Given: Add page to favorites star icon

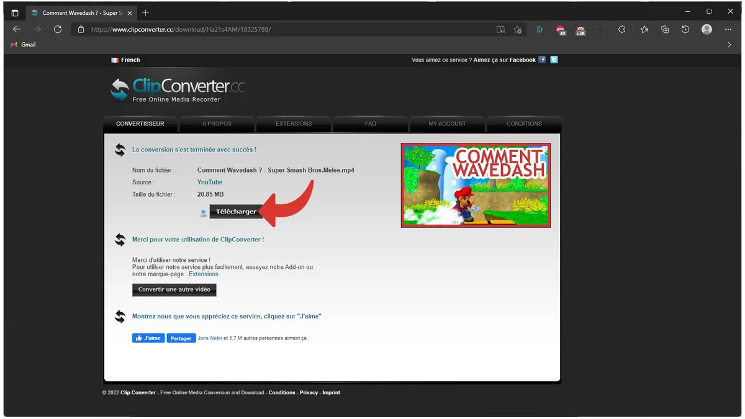Looking at the screenshot, I should tap(518, 29).
